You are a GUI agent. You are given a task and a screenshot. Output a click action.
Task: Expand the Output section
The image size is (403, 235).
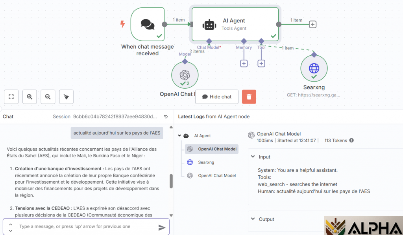(253, 219)
